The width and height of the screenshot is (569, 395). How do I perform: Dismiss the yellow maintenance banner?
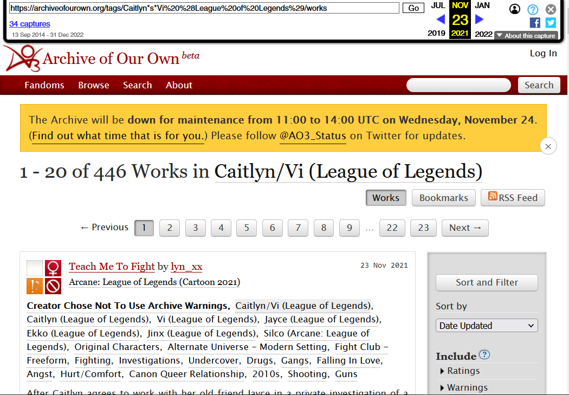click(x=548, y=146)
